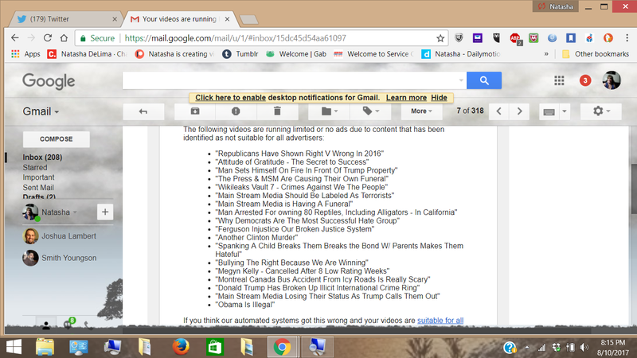Expand the More actions dropdown

423,111
